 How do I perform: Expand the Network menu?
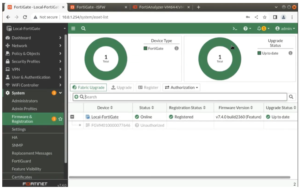34,46
